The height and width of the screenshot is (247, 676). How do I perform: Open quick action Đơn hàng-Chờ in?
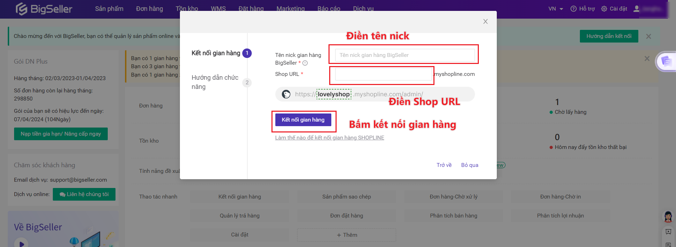561,197
